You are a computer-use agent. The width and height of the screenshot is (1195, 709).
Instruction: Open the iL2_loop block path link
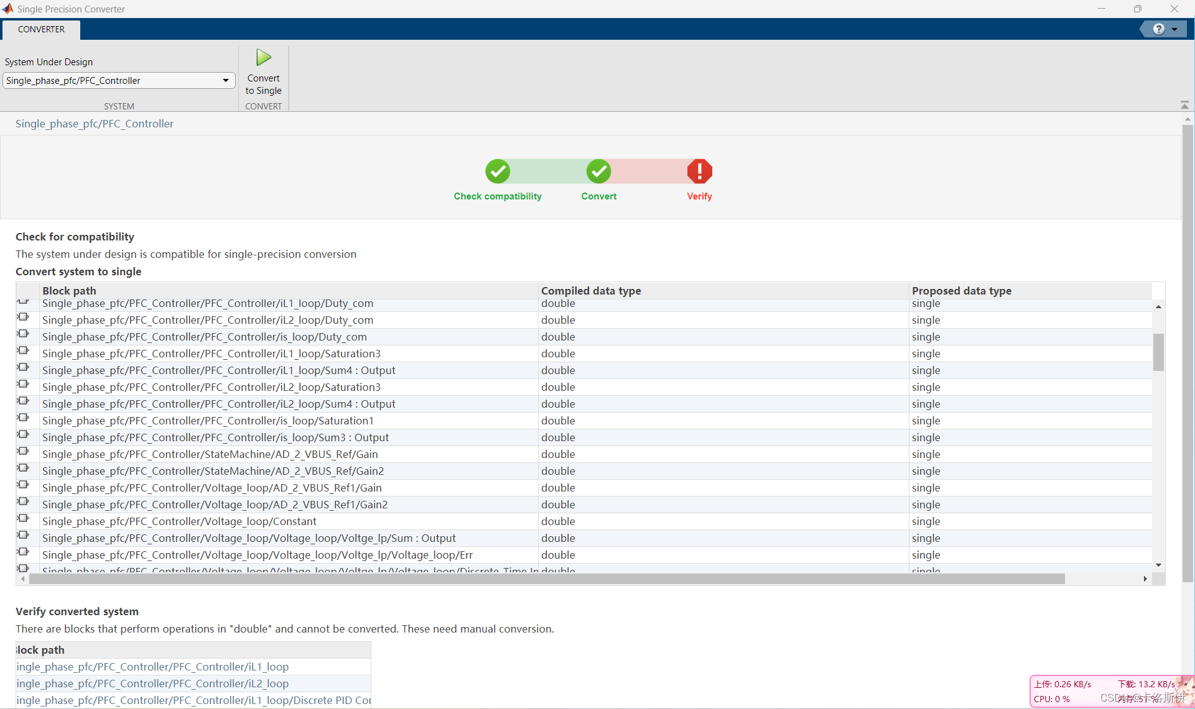pos(152,684)
